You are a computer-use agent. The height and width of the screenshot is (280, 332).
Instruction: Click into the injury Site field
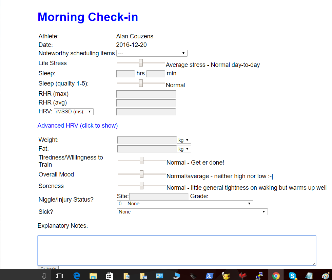tap(159, 197)
